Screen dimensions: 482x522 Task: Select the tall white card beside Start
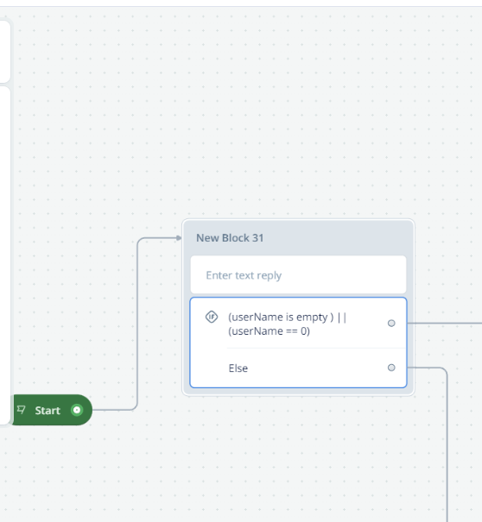coord(5,255)
